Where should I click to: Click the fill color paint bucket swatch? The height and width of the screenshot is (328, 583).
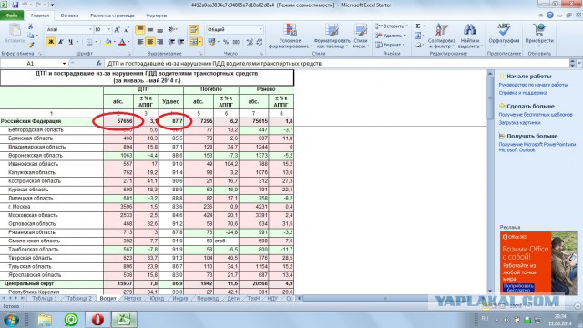click(x=107, y=42)
